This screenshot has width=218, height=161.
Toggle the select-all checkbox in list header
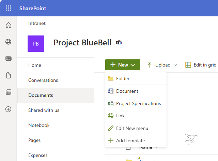pos(128,148)
